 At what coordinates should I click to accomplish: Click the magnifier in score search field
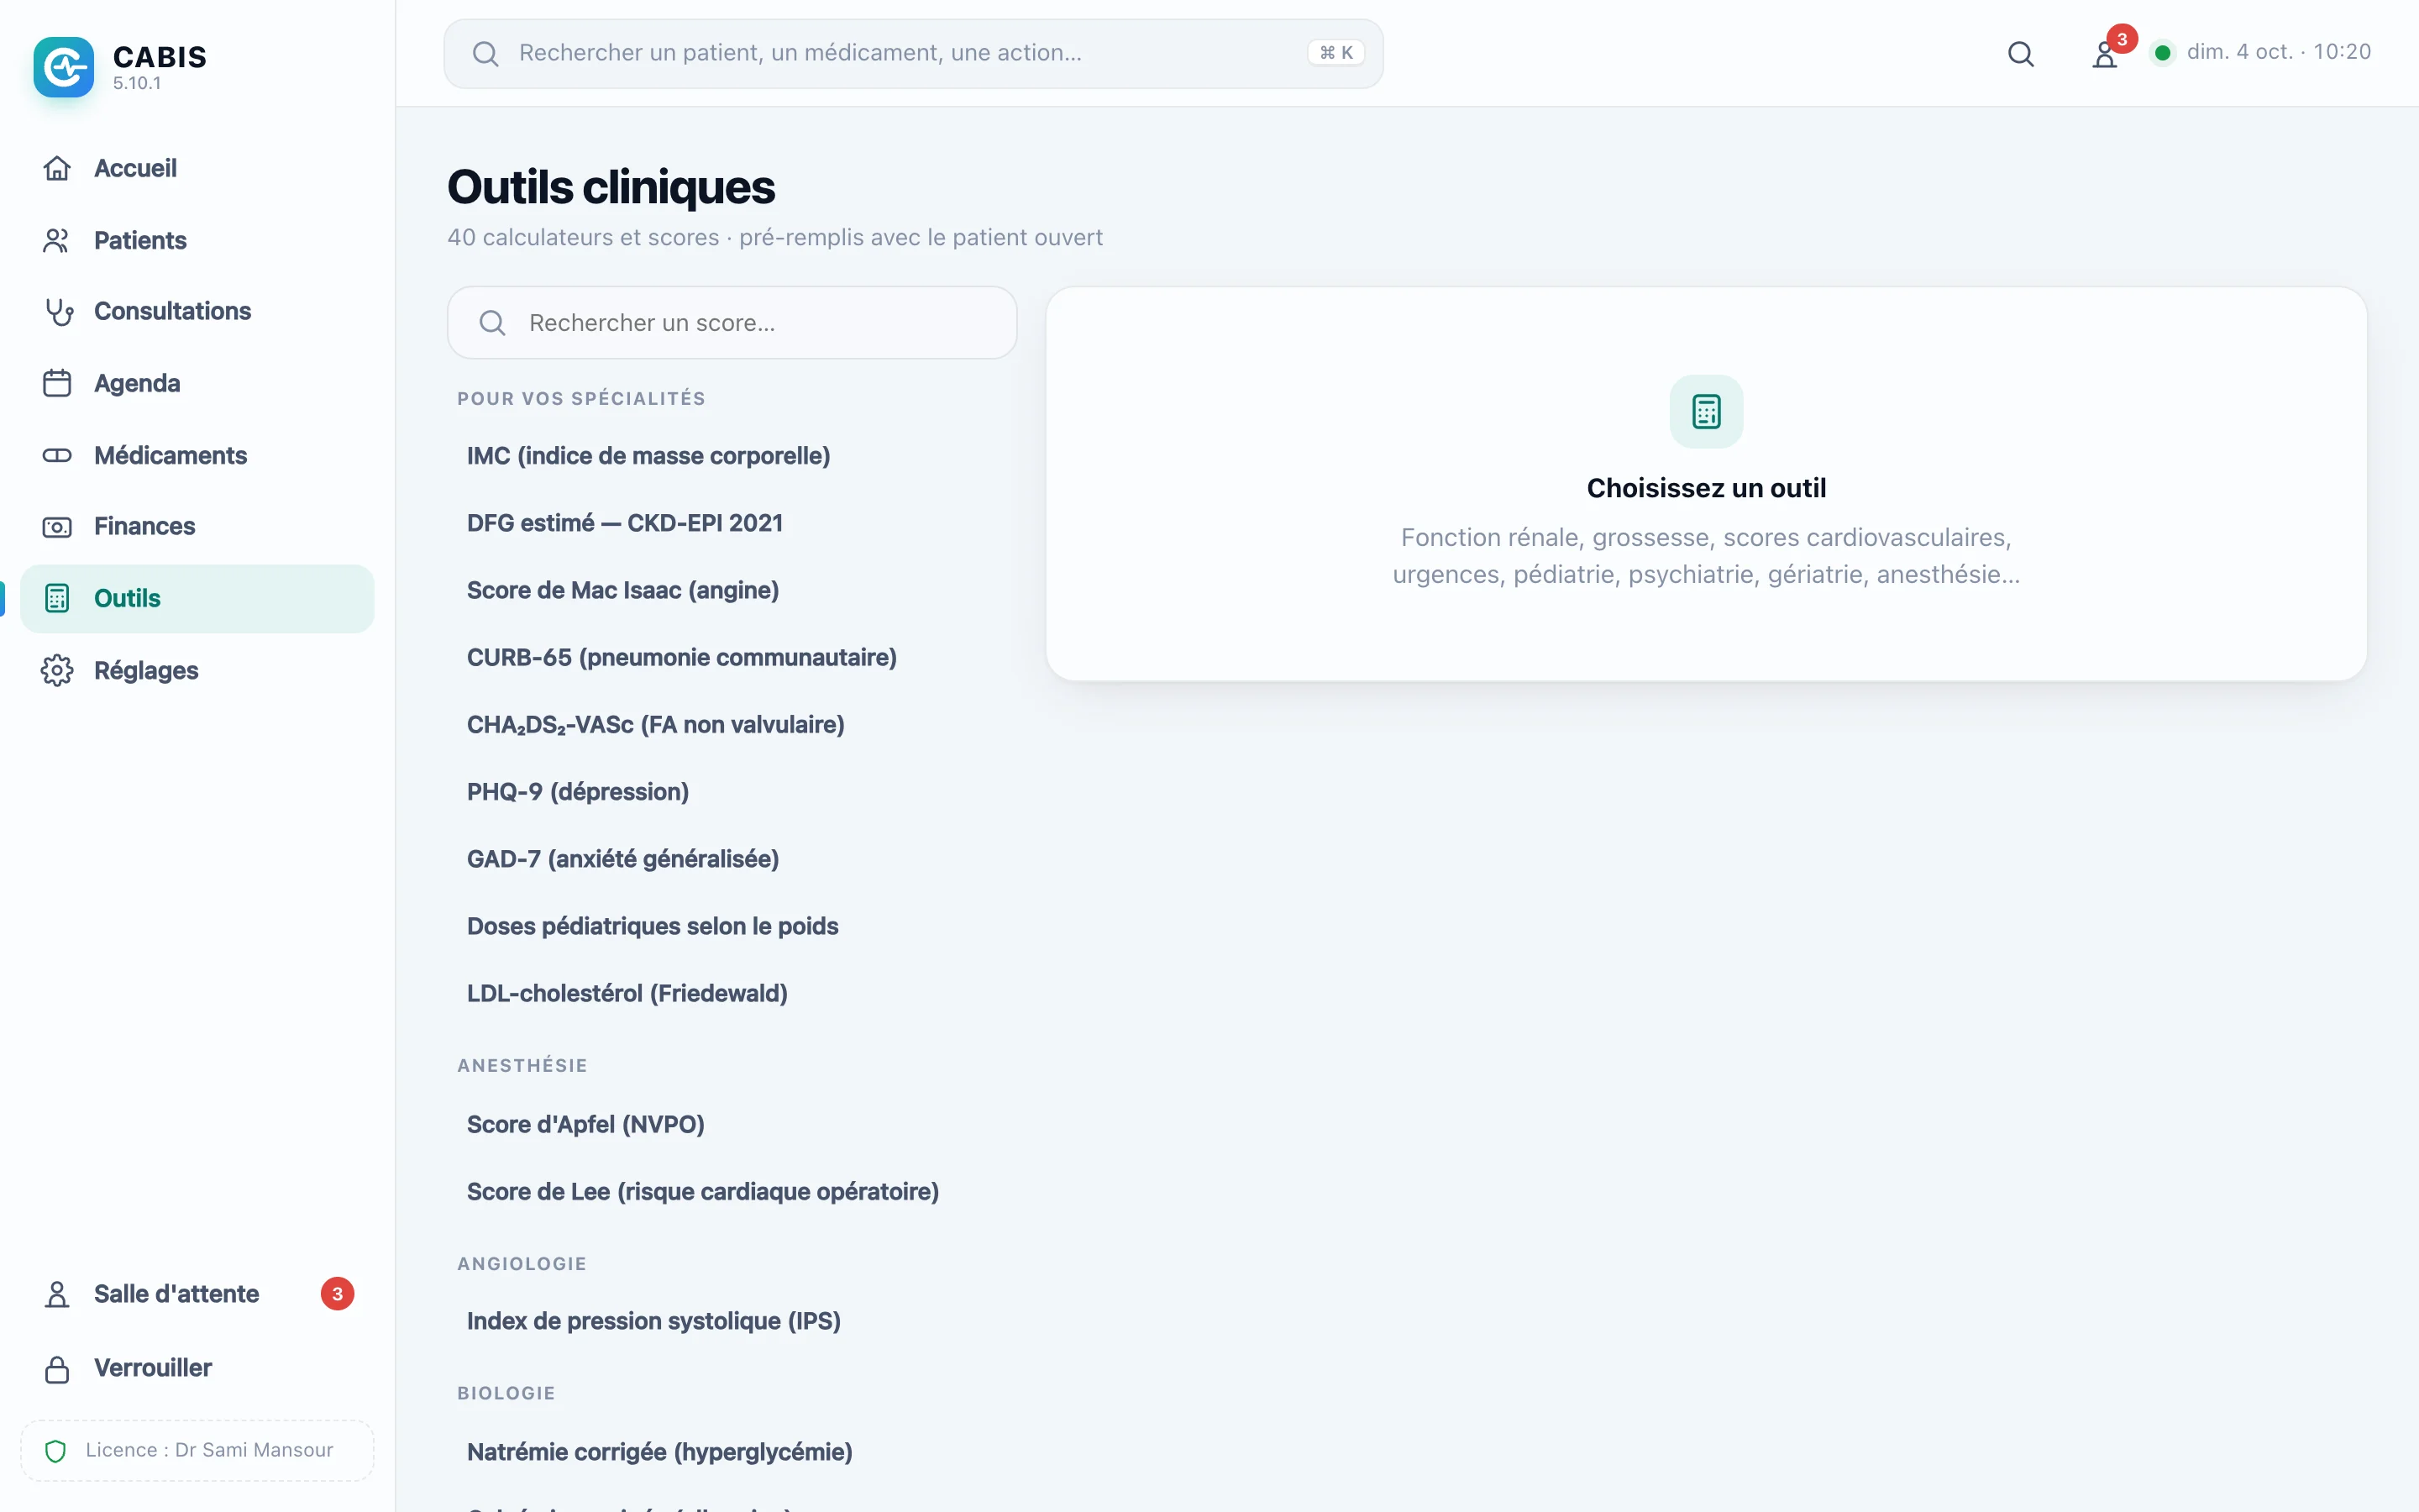(492, 322)
